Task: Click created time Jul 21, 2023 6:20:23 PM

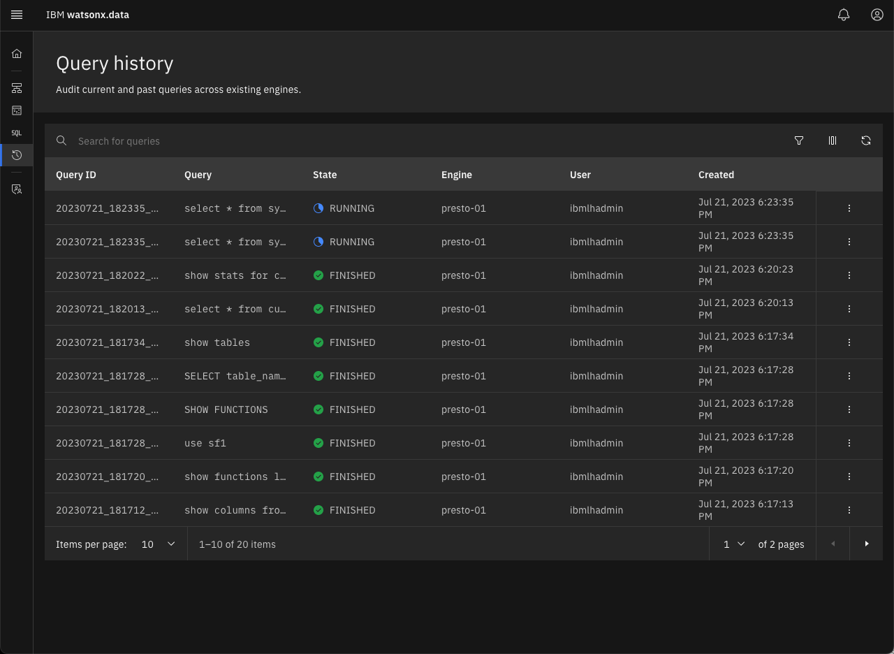Action: click(x=746, y=275)
